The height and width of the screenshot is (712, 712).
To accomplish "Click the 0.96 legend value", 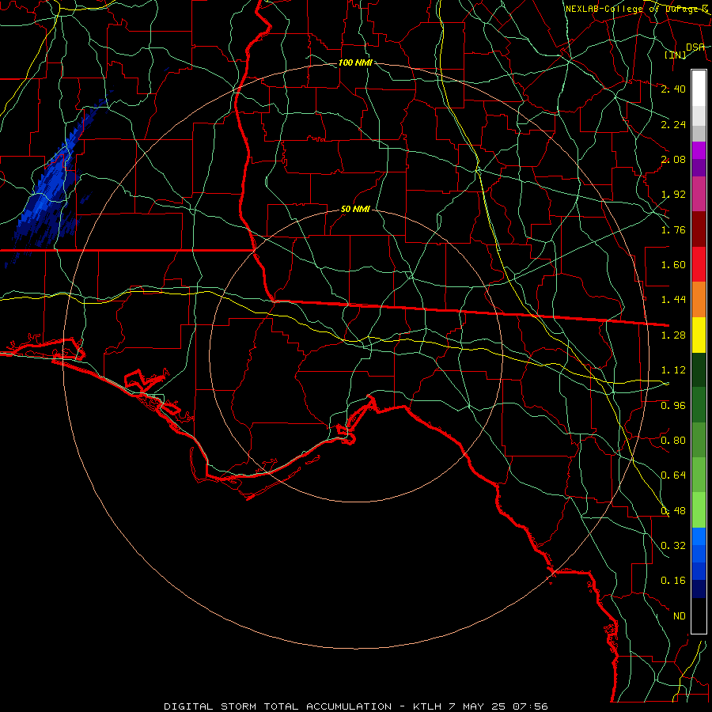I will 673,406.
